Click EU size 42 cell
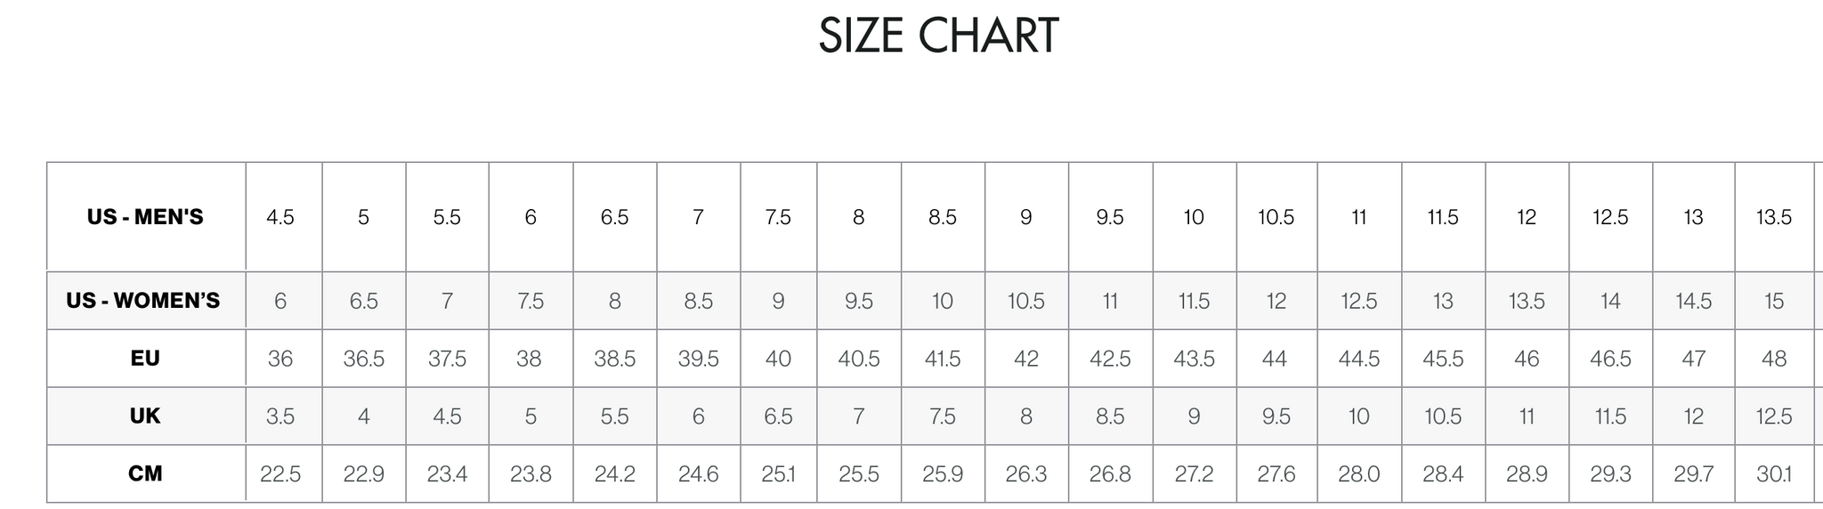The height and width of the screenshot is (509, 1823). pyautogui.click(x=1026, y=359)
